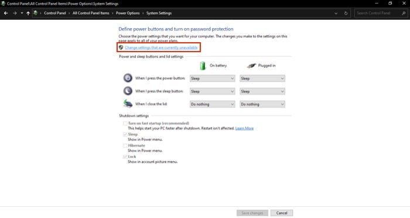The image size is (410, 218).
Task: Close the System Settings window
Action: click(404, 4)
